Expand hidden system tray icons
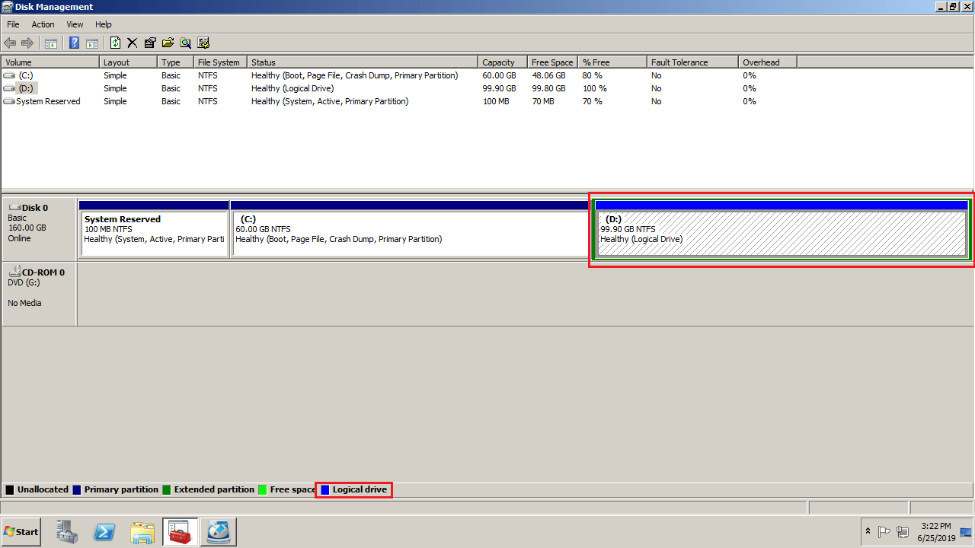975x548 pixels. click(868, 531)
